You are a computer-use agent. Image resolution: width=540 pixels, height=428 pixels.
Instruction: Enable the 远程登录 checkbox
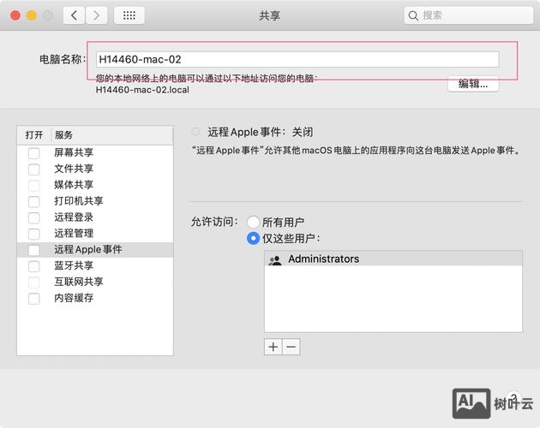click(x=33, y=217)
